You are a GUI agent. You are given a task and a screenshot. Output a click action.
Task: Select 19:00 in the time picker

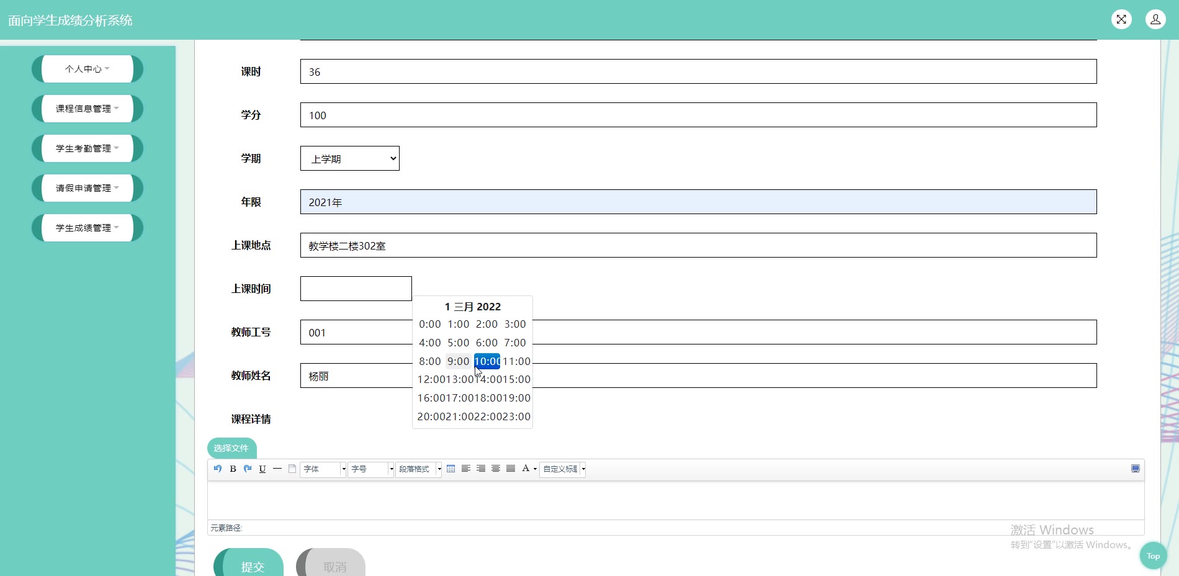(x=517, y=398)
